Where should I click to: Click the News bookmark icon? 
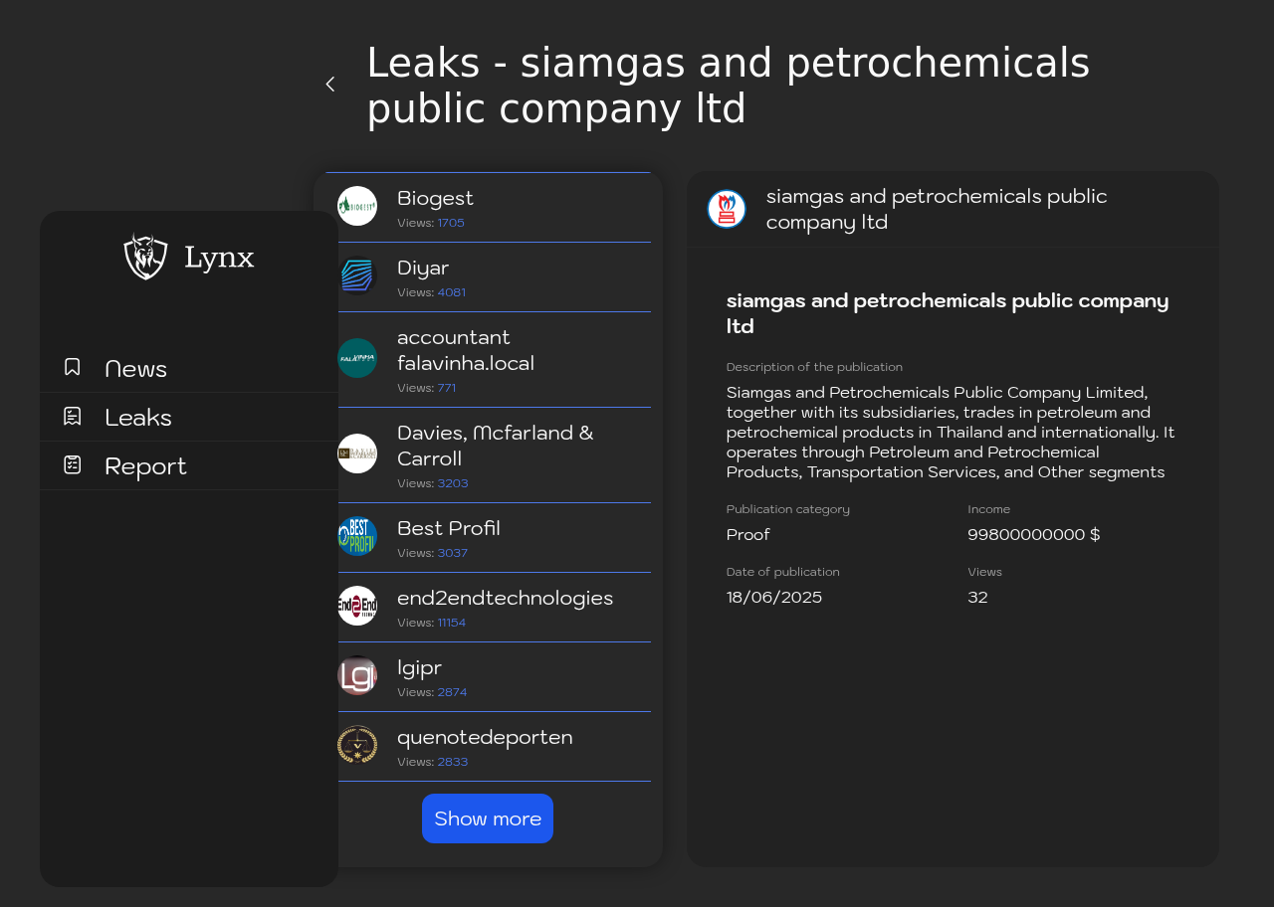pyautogui.click(x=73, y=367)
